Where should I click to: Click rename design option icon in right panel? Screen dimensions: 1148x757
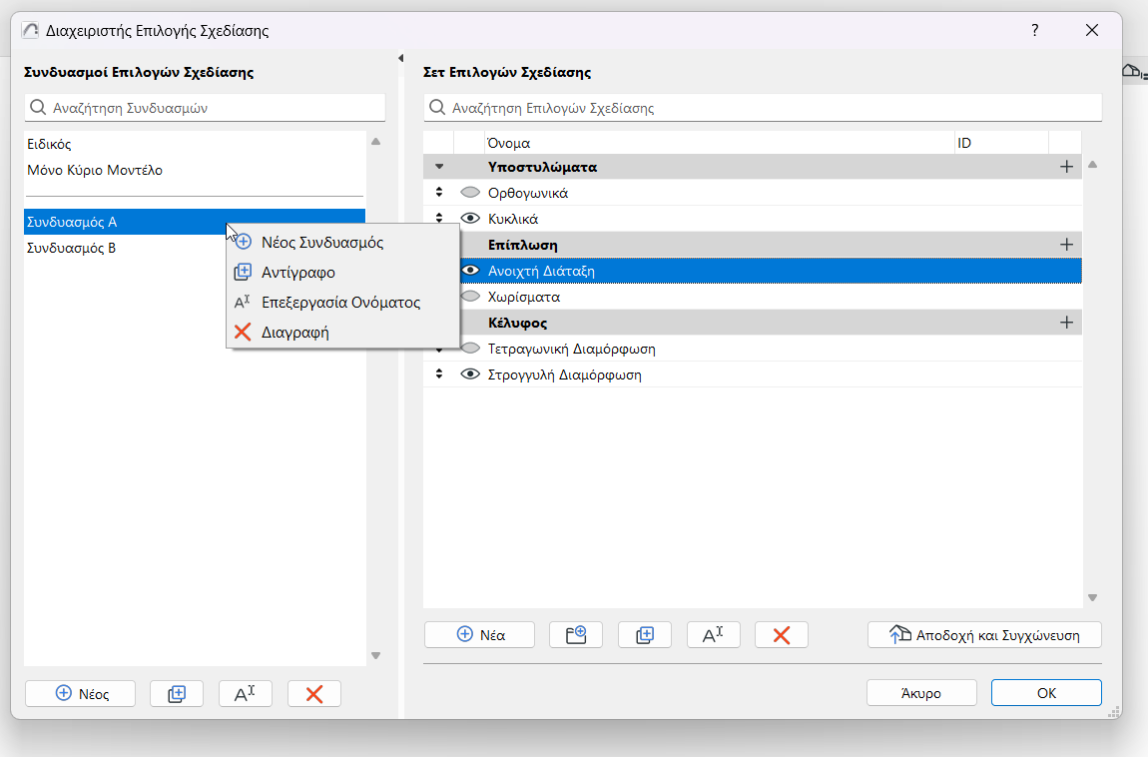tap(713, 635)
